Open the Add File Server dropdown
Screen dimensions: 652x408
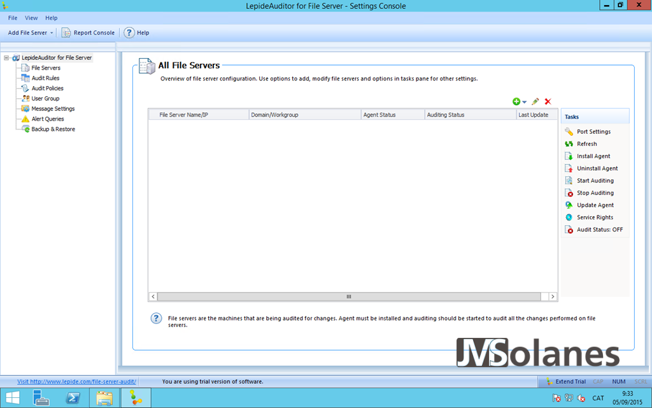pyautogui.click(x=52, y=33)
